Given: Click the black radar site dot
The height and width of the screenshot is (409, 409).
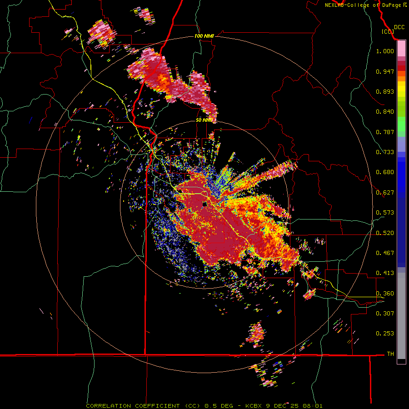Looking at the screenshot, I should pyautogui.click(x=205, y=204).
